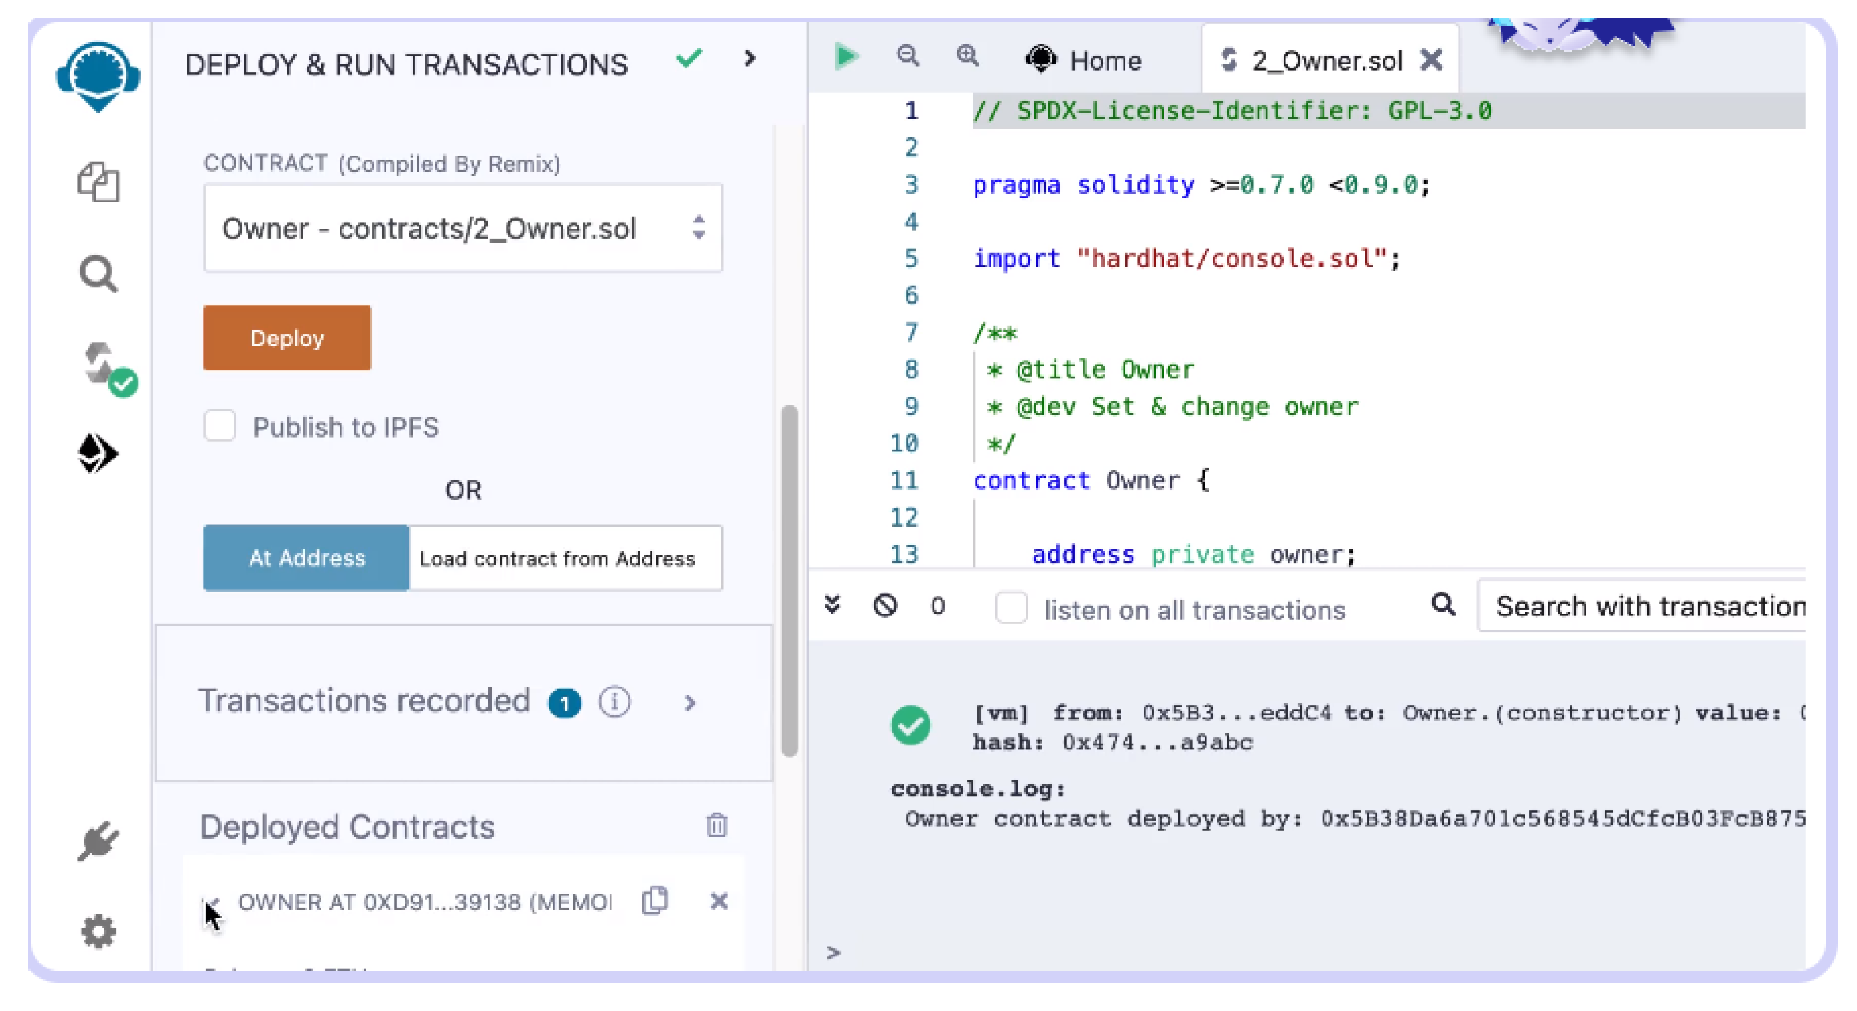Screen dimensions: 1857x1011
Task: Collapse the terminal with the double-chevron
Action: [832, 604]
